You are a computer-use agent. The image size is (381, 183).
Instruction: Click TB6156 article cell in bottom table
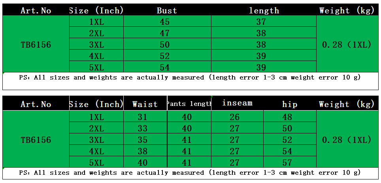(x=36, y=140)
